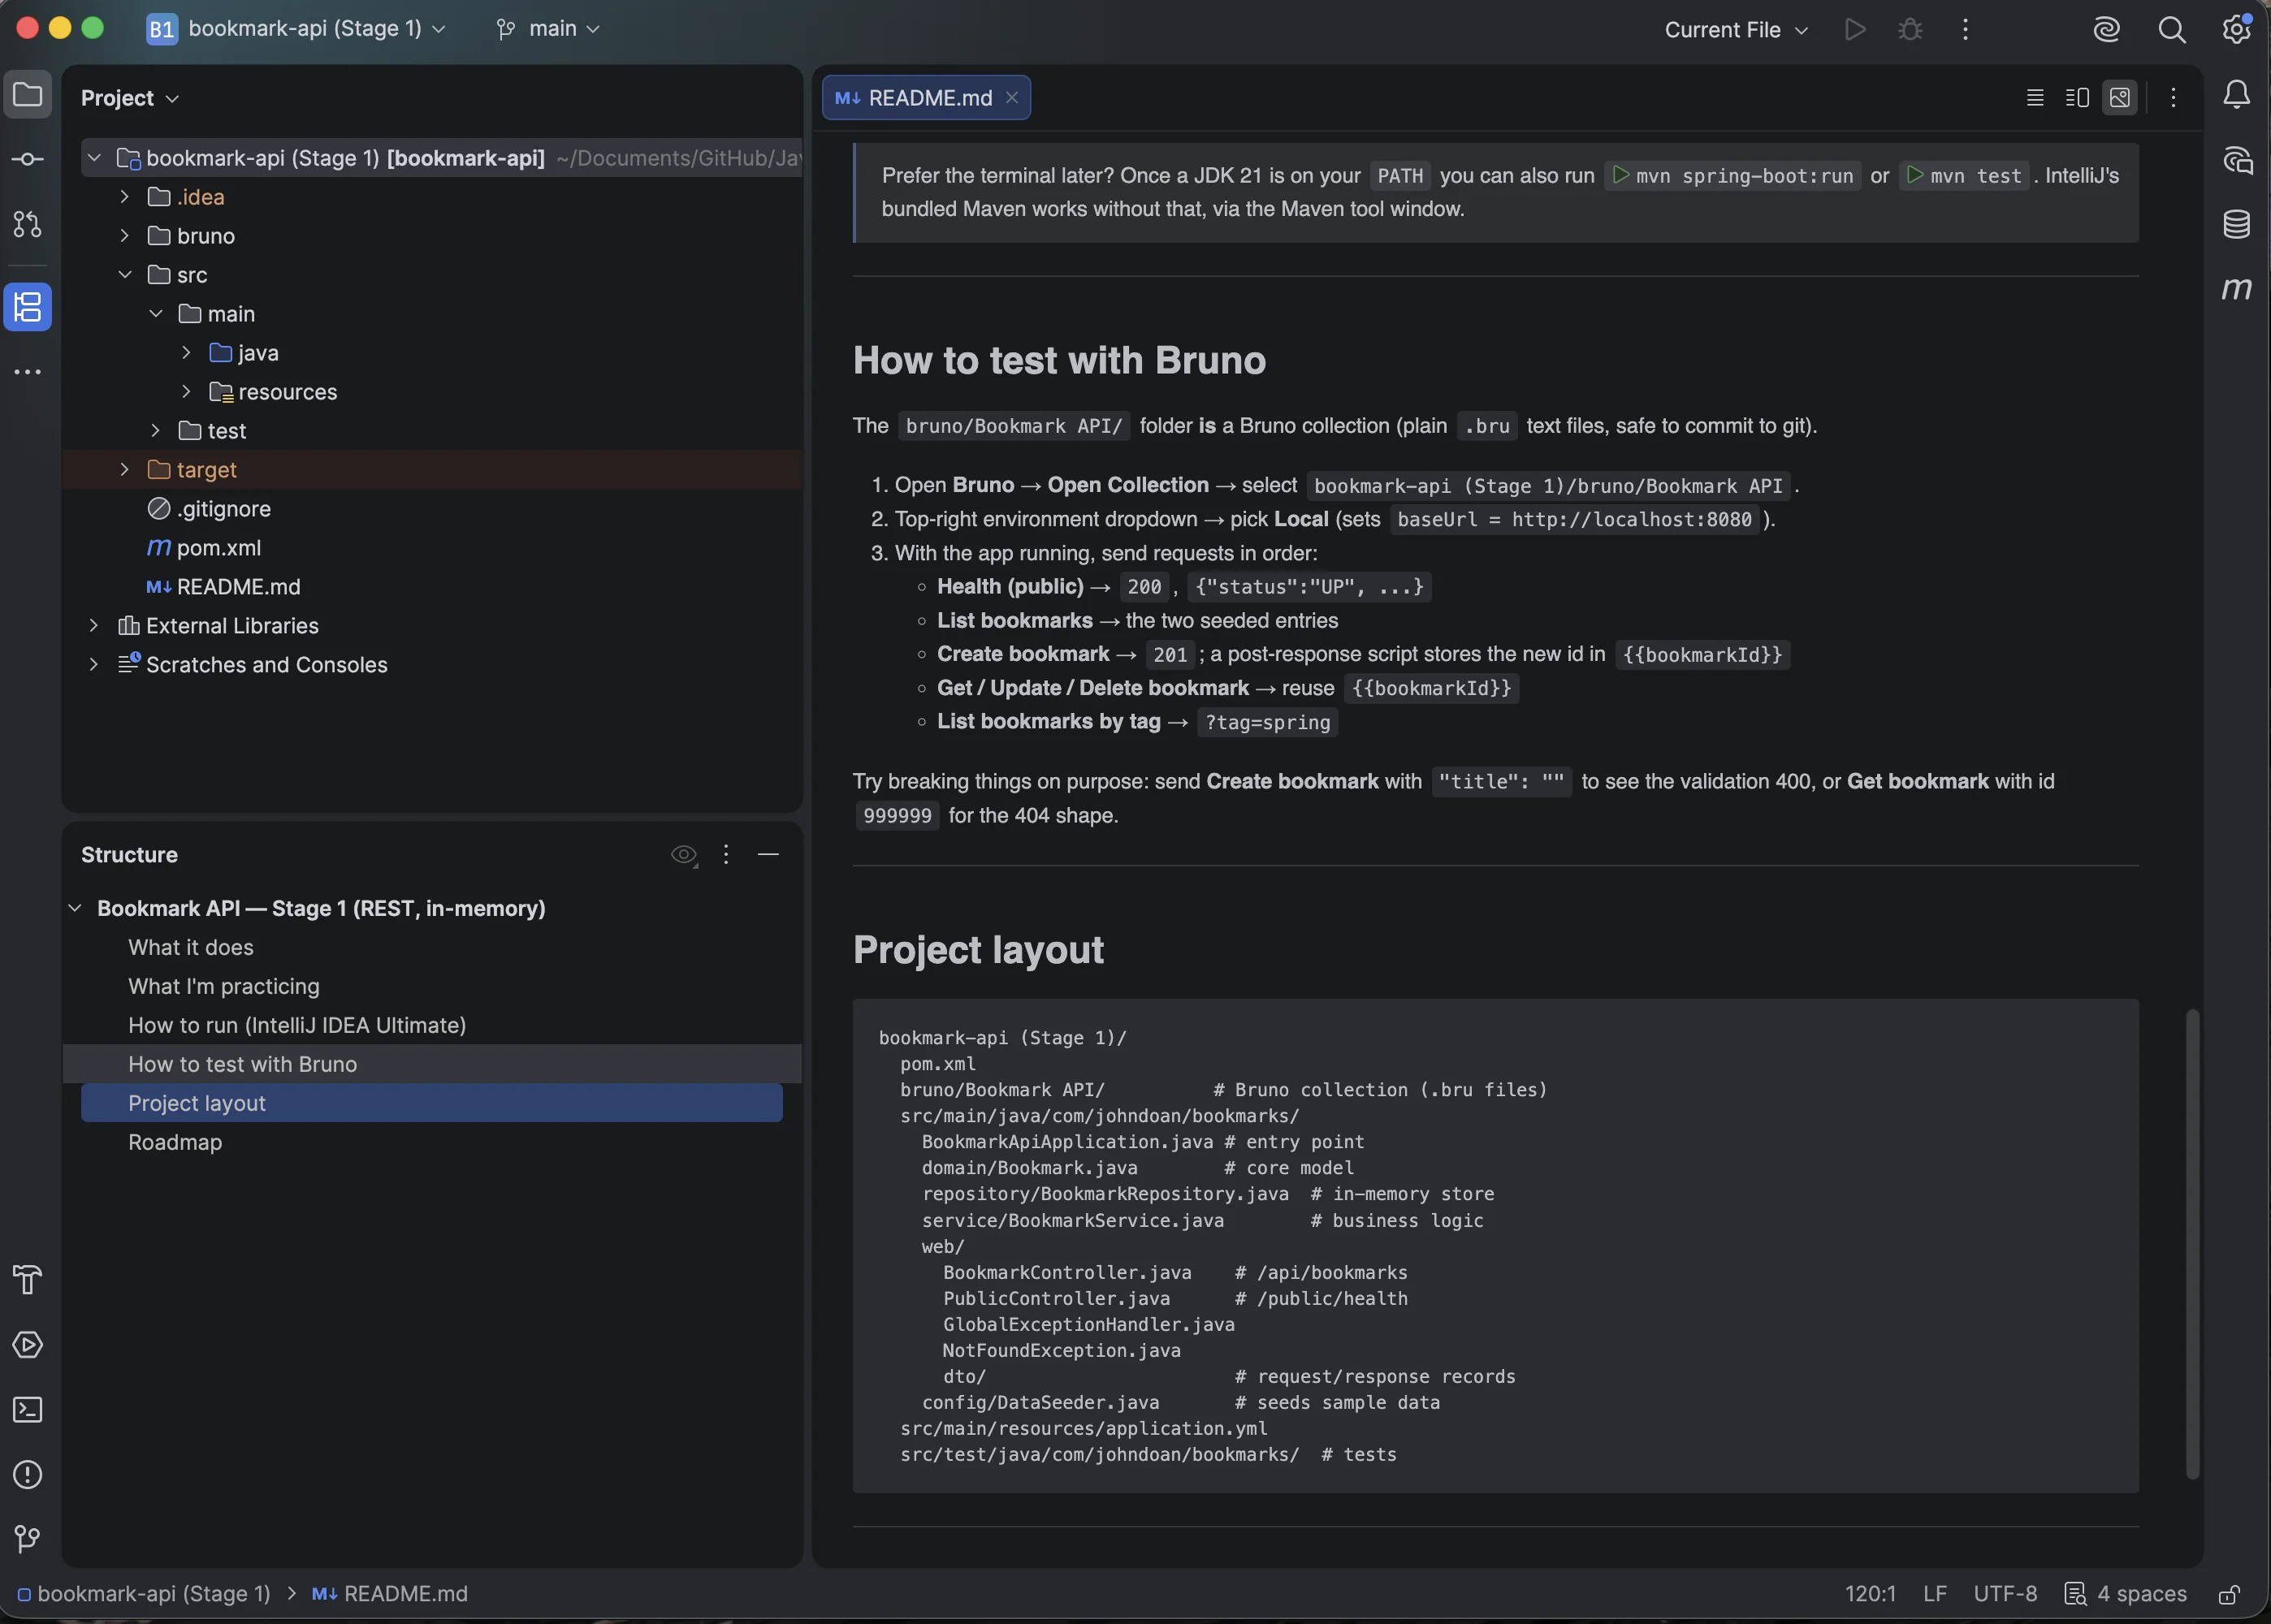Click bookmark-api (Stage 1) breadcrumb

tap(144, 1594)
